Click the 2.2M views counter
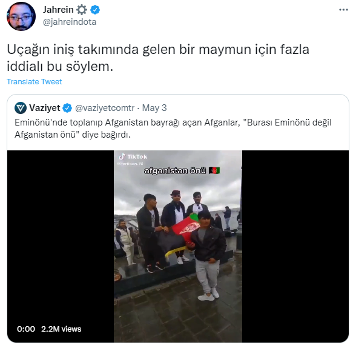Viewport: 353px width, 345px height. click(61, 329)
